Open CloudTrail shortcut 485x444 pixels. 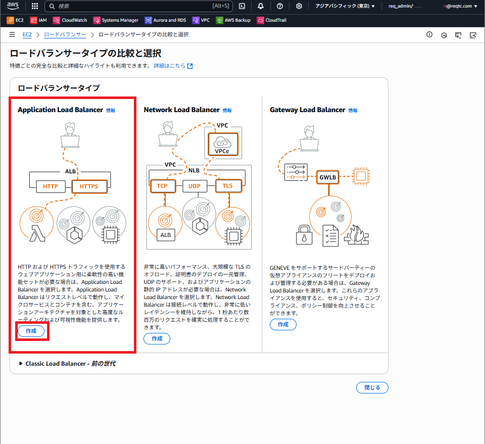pyautogui.click(x=272, y=20)
